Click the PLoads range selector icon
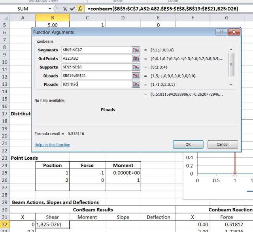Screen dimensions: 253x232 pos(136,84)
